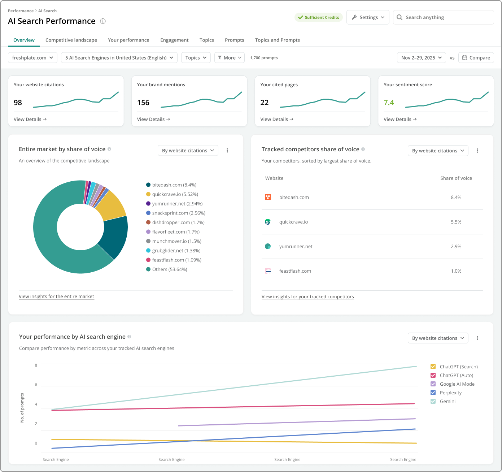Open the Settings button in the header
This screenshot has width=502, height=472.
(368, 17)
